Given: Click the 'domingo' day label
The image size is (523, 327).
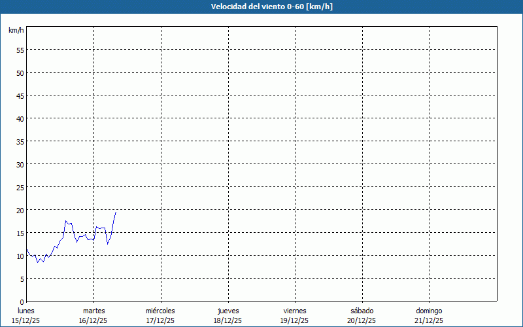Looking at the screenshot, I should [x=429, y=311].
